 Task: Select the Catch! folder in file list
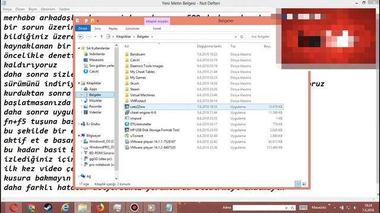(x=135, y=60)
